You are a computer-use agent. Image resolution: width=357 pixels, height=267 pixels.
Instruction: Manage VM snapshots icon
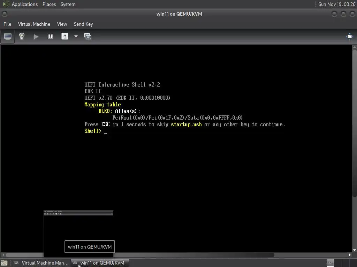[x=88, y=37]
